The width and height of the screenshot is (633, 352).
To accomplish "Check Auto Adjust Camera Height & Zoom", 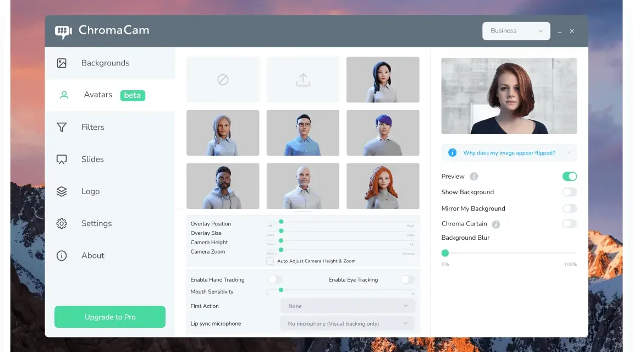I will (x=270, y=261).
